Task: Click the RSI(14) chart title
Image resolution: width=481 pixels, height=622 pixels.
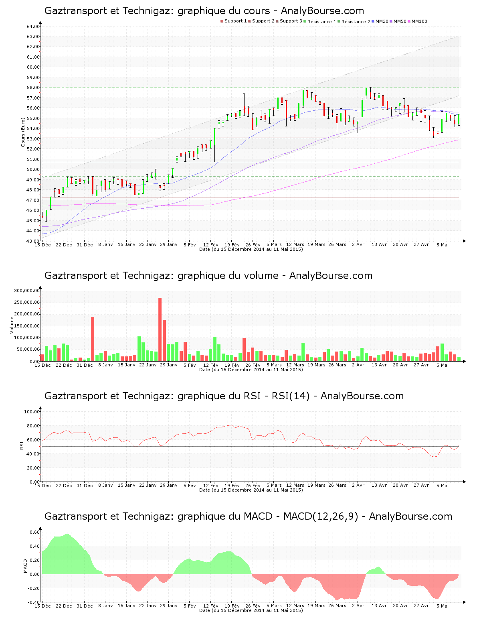Action: (224, 396)
